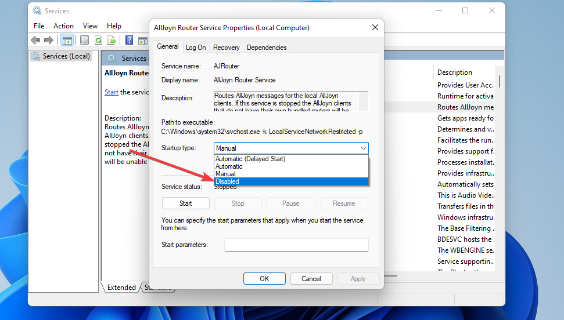Image resolution: width=564 pixels, height=320 pixels.
Task: Toggle Show/Hide Console Tree toolbar icon
Action: [x=67, y=40]
